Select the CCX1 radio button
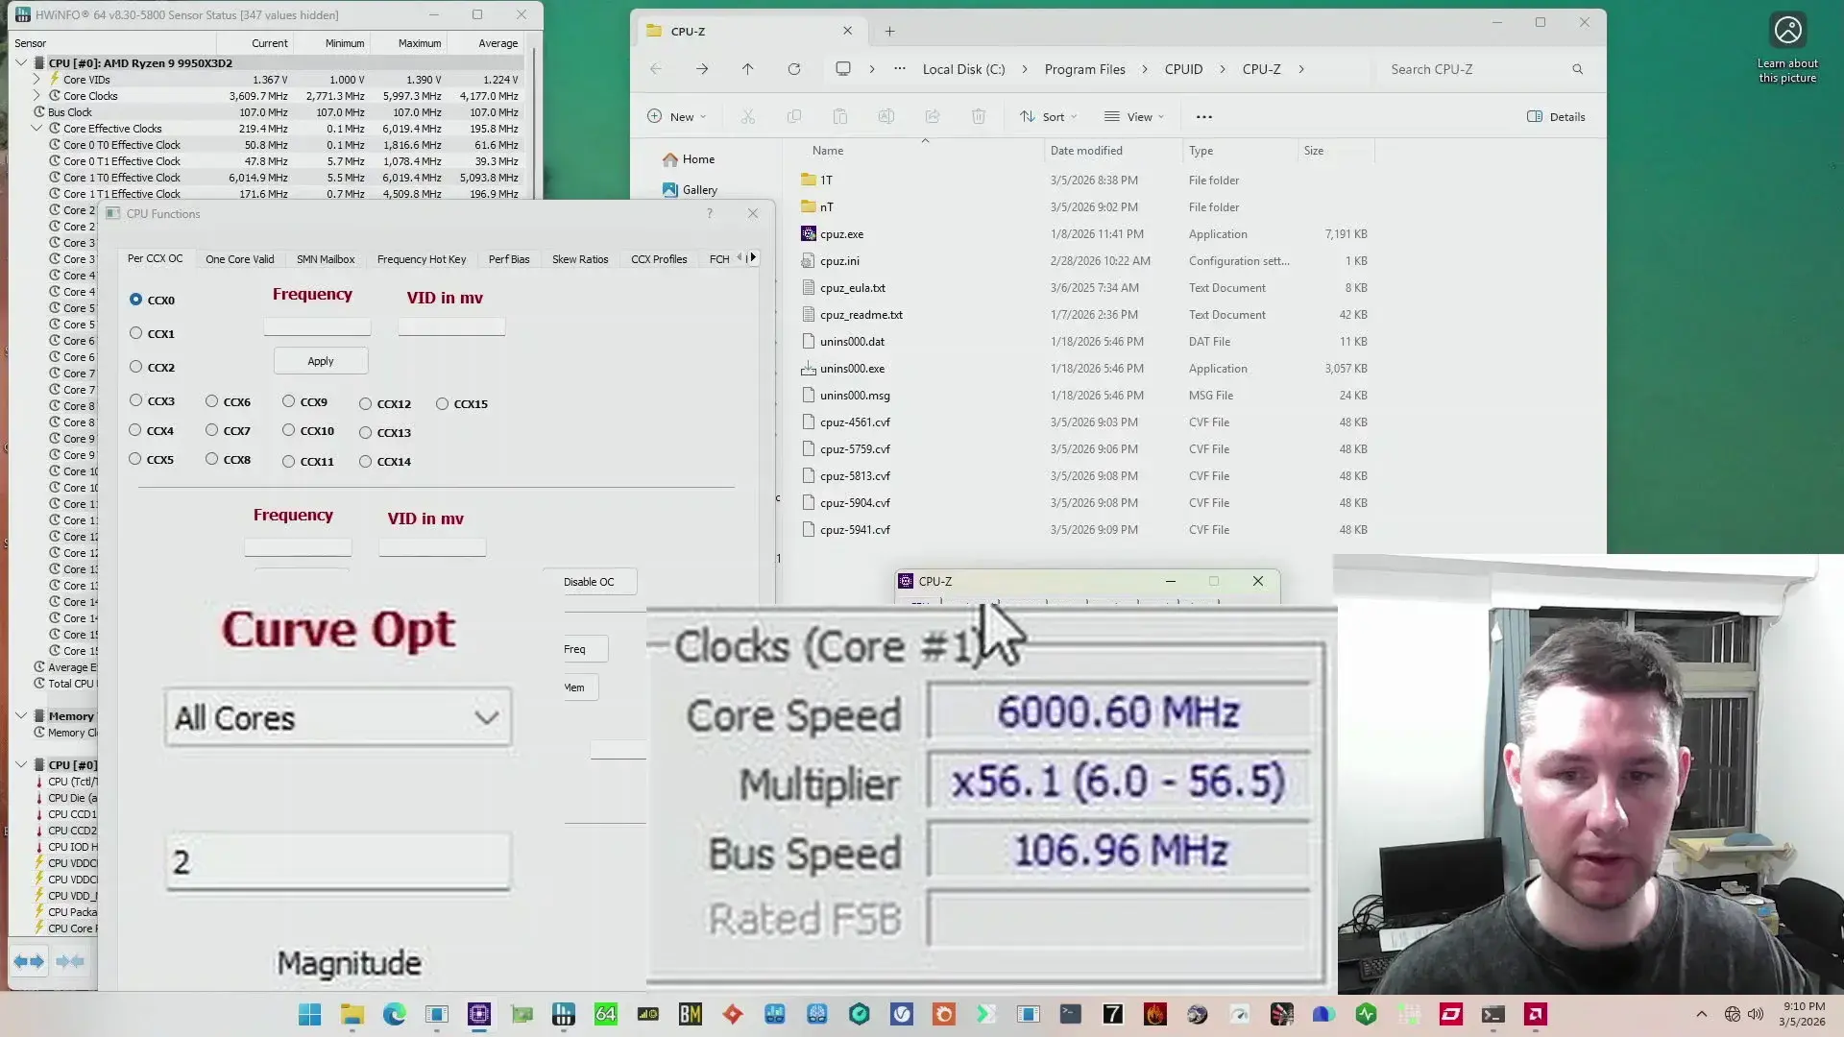 [x=135, y=333]
